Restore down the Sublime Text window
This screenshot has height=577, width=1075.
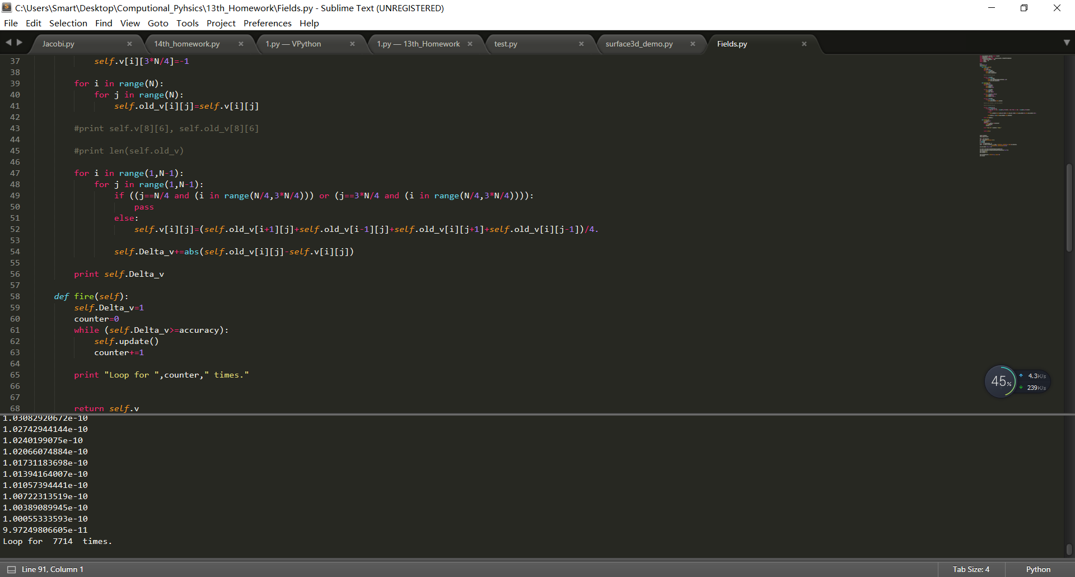[x=1023, y=8]
